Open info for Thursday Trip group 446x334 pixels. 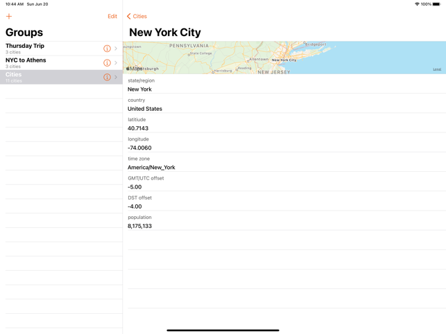click(107, 49)
